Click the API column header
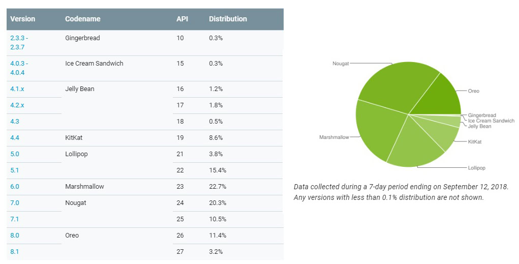 coord(182,19)
